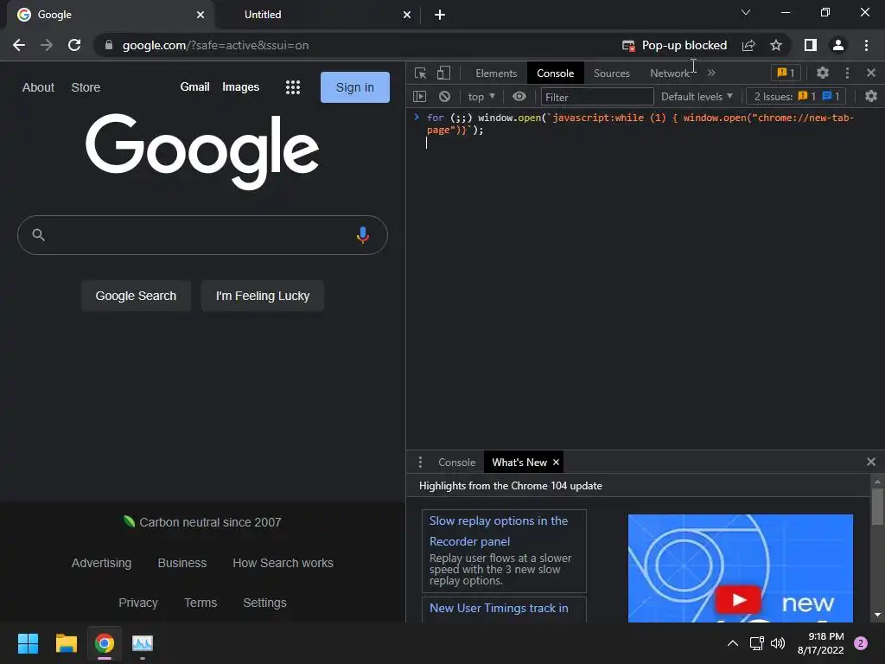Close the What's New tab
Viewport: 885px width, 664px height.
tap(556, 463)
